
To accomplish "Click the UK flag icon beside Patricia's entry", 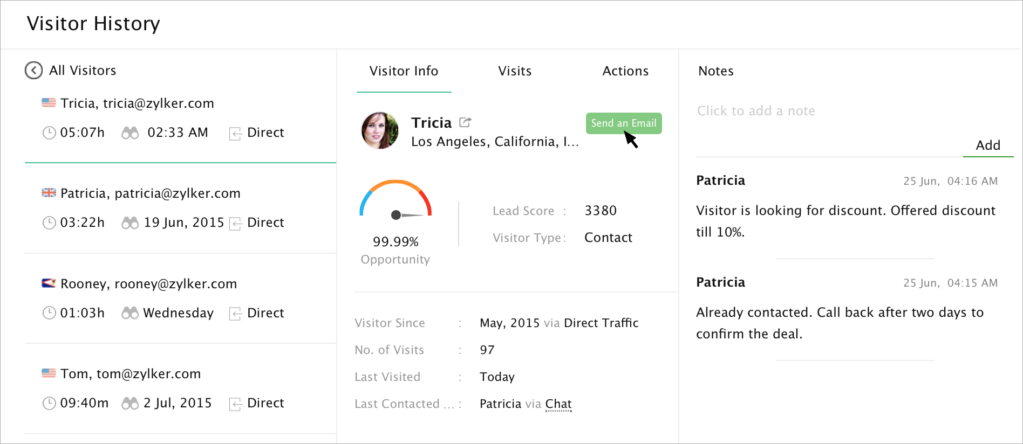I will [x=49, y=193].
